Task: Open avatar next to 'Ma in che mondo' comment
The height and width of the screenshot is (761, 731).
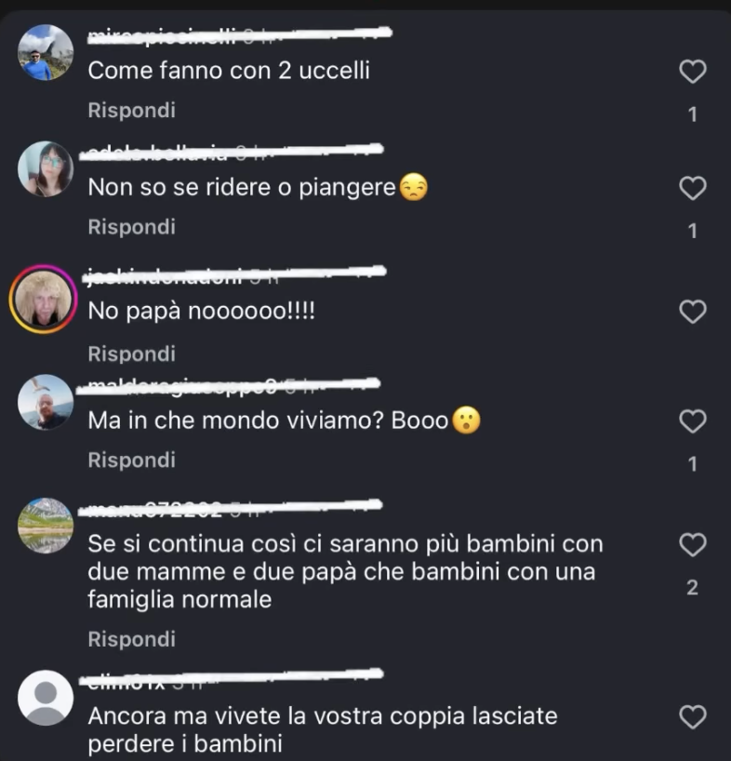Action: click(x=46, y=402)
